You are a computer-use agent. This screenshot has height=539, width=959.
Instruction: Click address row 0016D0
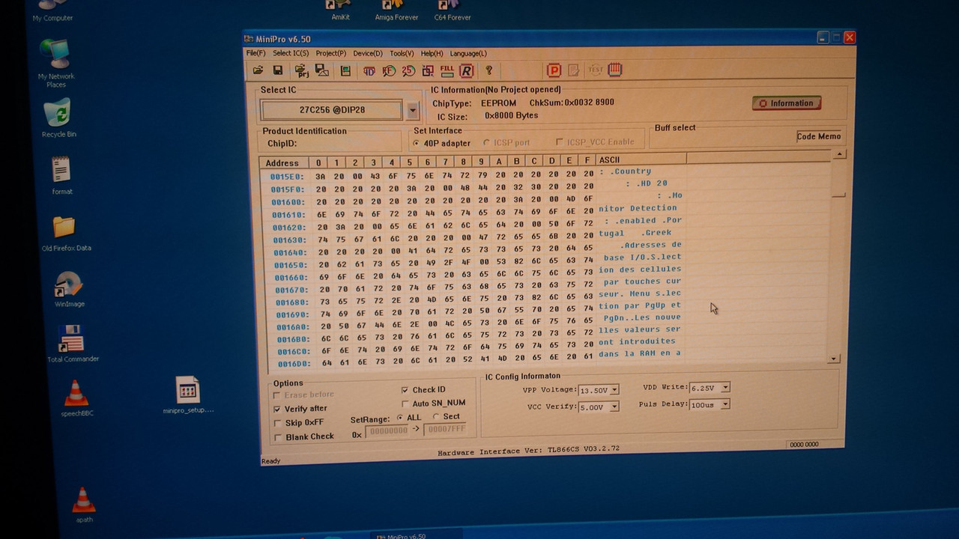click(294, 365)
